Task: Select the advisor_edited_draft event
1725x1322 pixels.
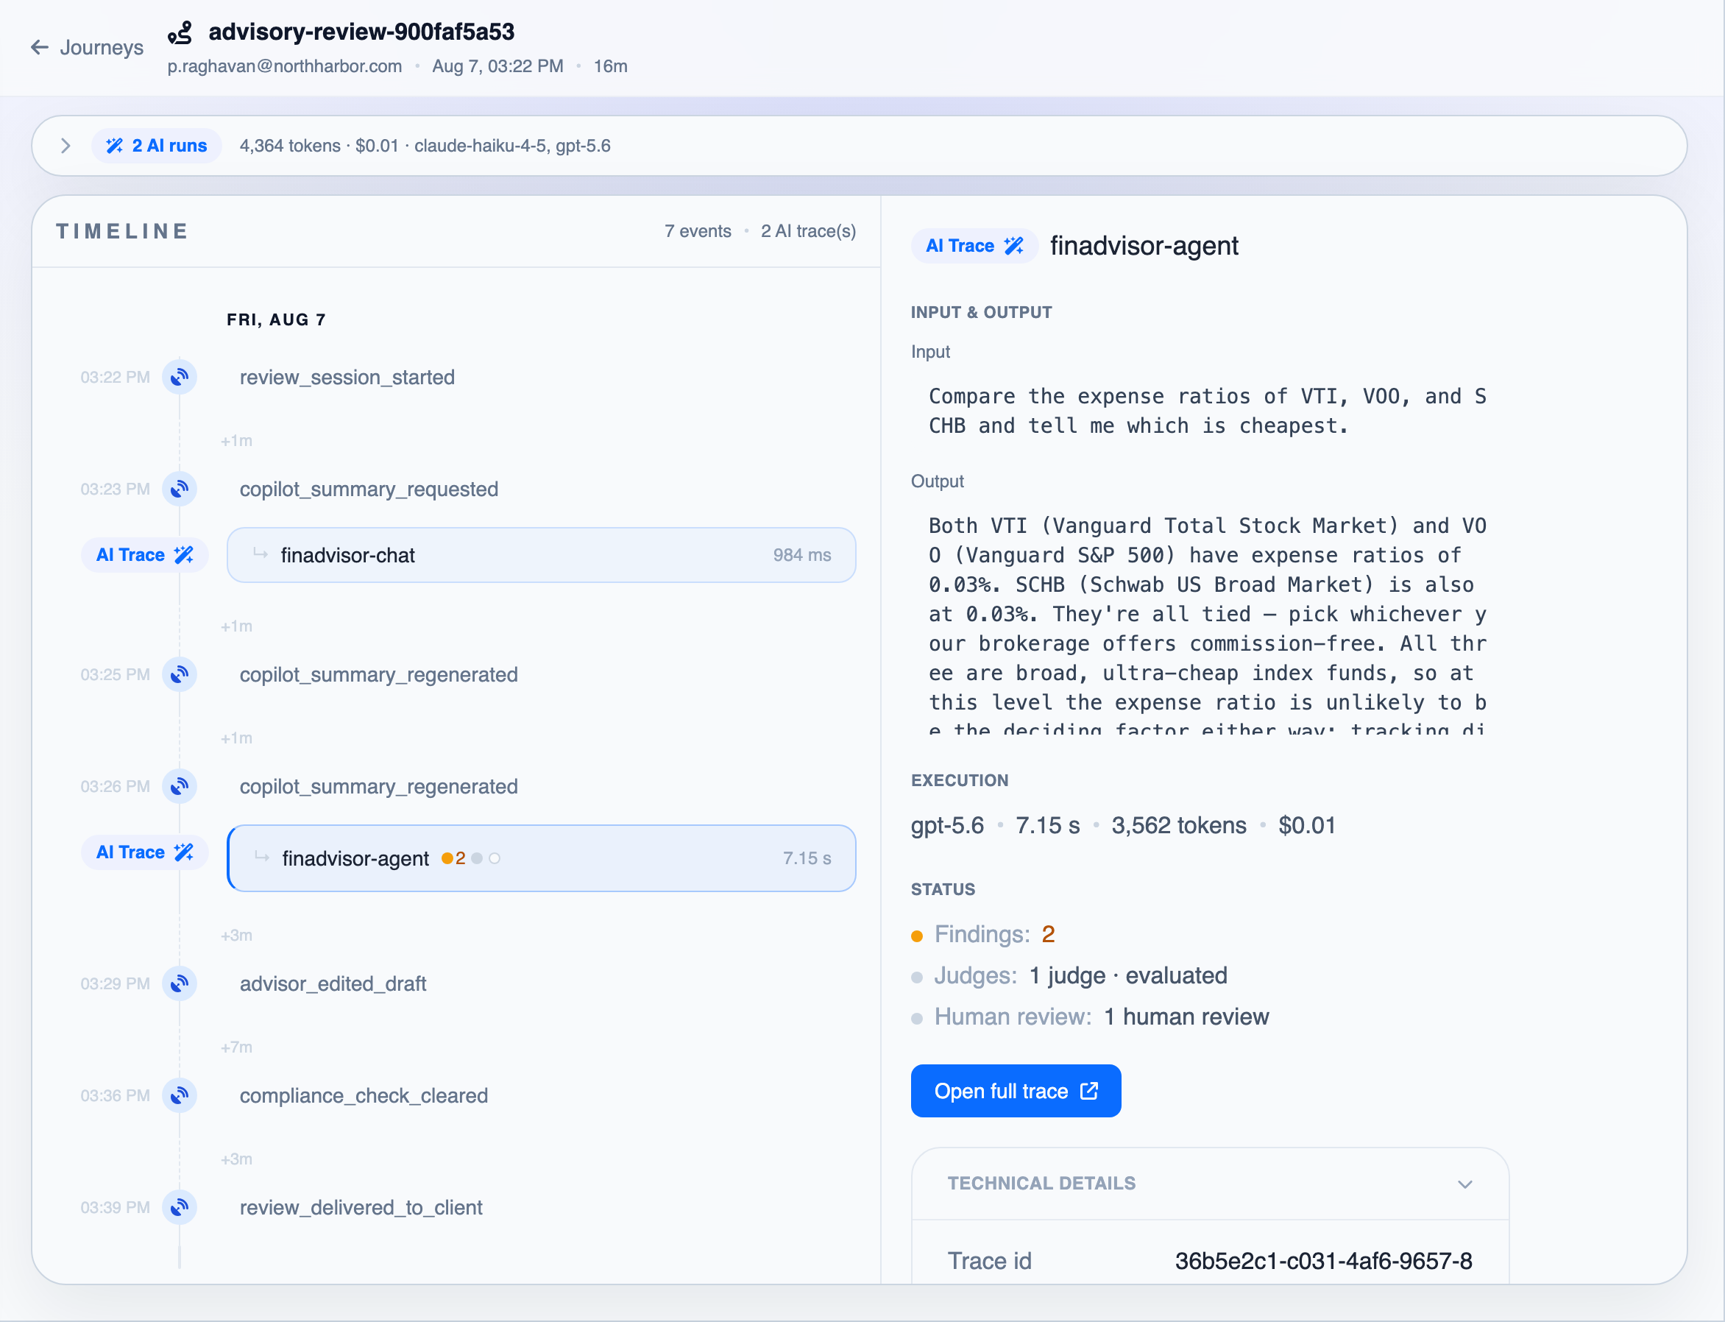Action: tap(333, 983)
